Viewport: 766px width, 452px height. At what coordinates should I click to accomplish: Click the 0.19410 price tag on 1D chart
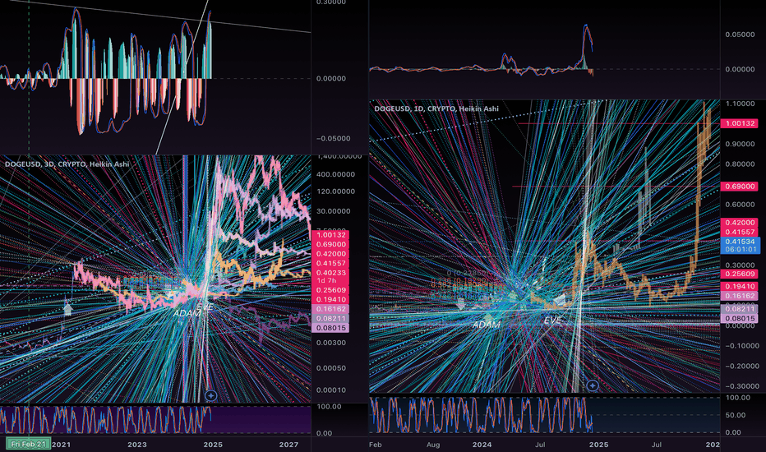point(740,286)
